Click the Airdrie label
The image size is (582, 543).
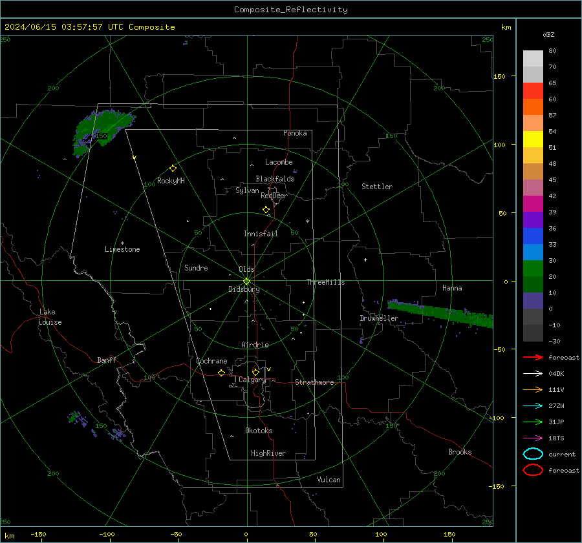[x=255, y=345]
